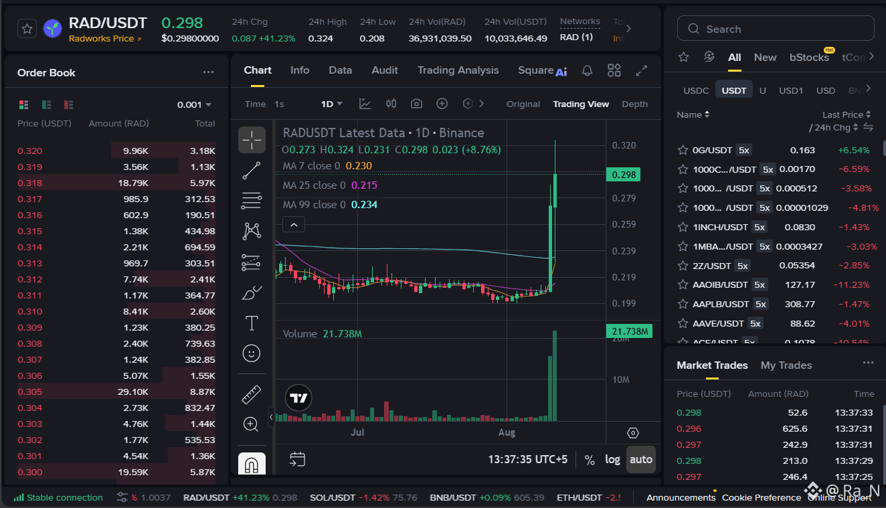
Task: Select the 1s time interval
Action: pos(279,104)
